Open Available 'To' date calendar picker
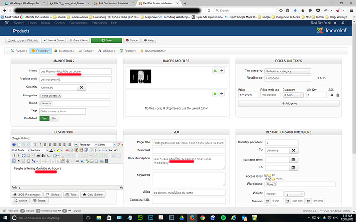 [x=293, y=168]
